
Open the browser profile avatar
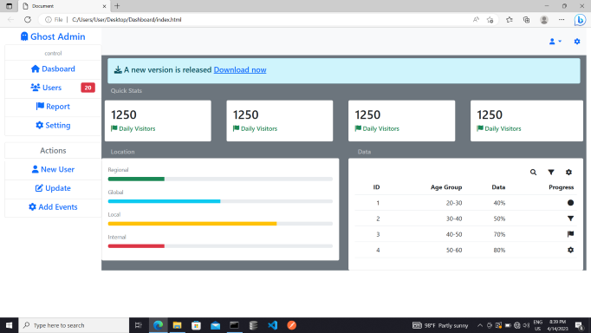[x=544, y=20]
